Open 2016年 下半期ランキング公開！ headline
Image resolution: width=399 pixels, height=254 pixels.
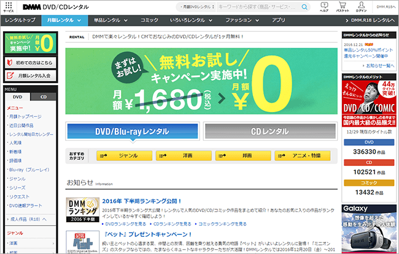pos(142,201)
